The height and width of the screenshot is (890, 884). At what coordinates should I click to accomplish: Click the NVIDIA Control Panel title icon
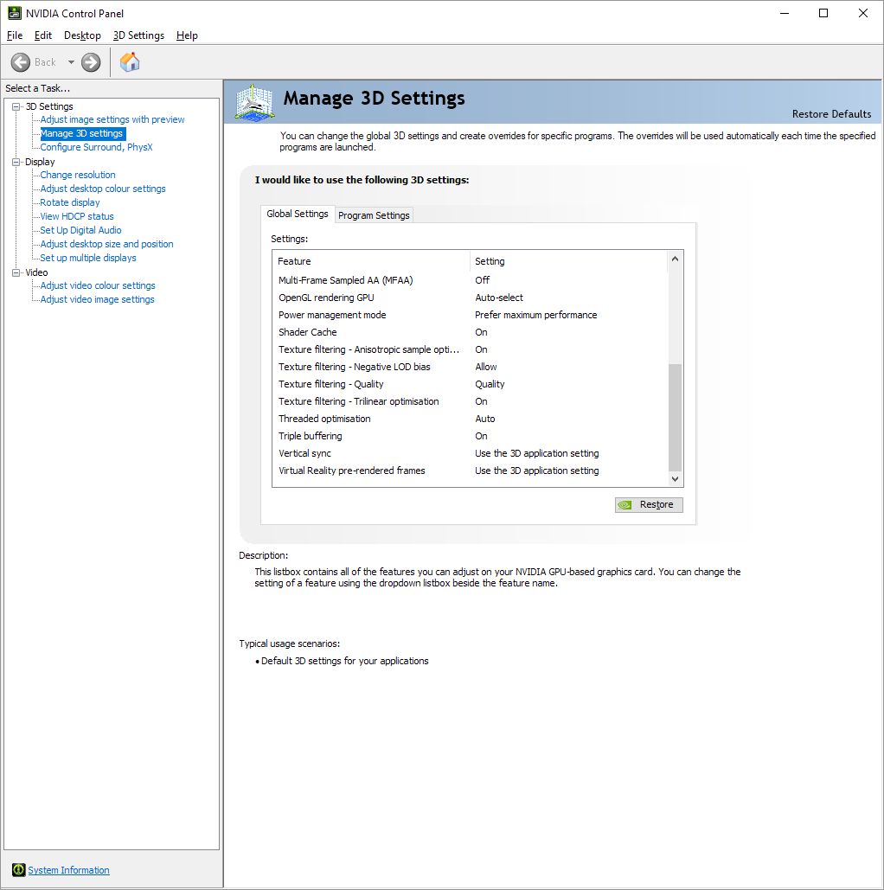coord(14,13)
